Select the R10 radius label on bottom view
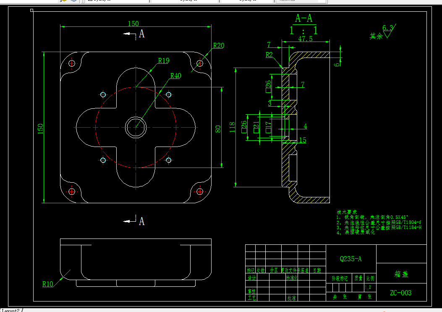Screen dimensions: 442x312 [x=47, y=284]
